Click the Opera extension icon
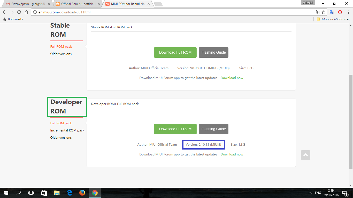 point(340,12)
